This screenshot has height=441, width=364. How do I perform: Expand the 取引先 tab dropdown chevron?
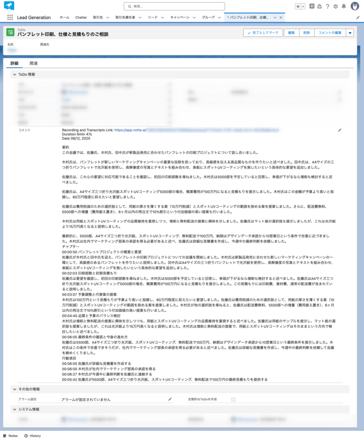108,17
